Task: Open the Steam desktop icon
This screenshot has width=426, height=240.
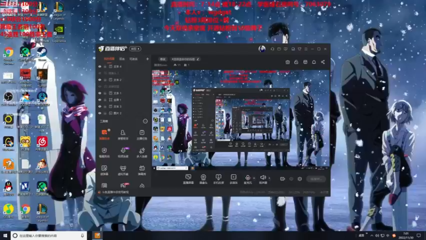Action: pyautogui.click(x=42, y=54)
